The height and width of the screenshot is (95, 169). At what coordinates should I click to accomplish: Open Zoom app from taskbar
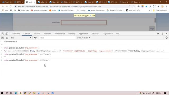[x=53, y=93]
